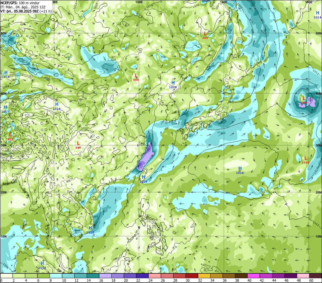The image size is (322, 283).
Task: Pick the golden yellow 32–34 legend swatch
Action: (x=204, y=276)
